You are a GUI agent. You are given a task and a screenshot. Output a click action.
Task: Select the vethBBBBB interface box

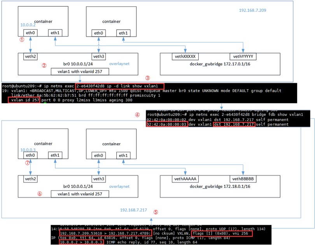pos(243,179)
